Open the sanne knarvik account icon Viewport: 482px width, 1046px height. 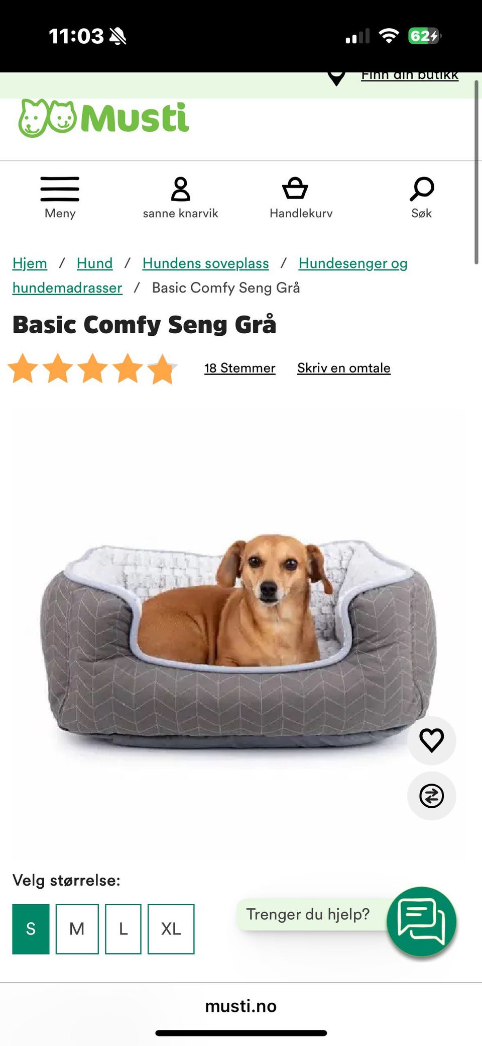(x=181, y=189)
